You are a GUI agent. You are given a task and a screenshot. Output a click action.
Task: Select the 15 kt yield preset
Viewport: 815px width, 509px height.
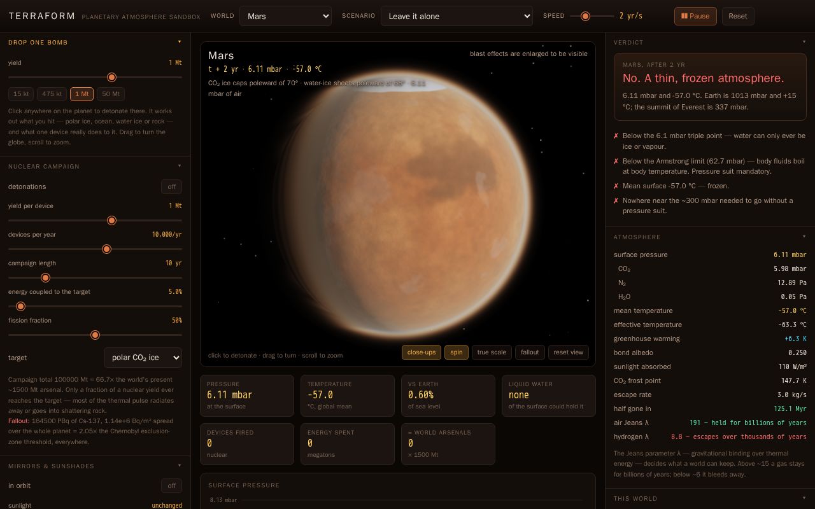point(21,94)
